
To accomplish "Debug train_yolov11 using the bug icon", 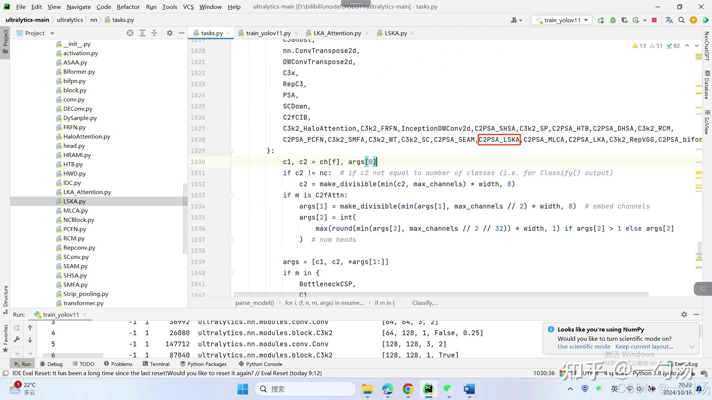I will (613, 20).
